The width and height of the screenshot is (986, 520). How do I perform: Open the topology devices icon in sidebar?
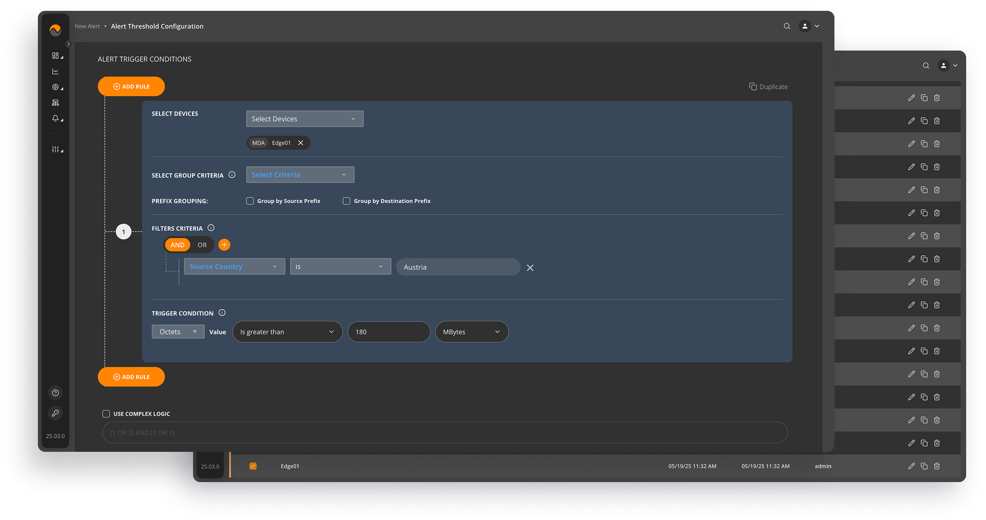55,103
